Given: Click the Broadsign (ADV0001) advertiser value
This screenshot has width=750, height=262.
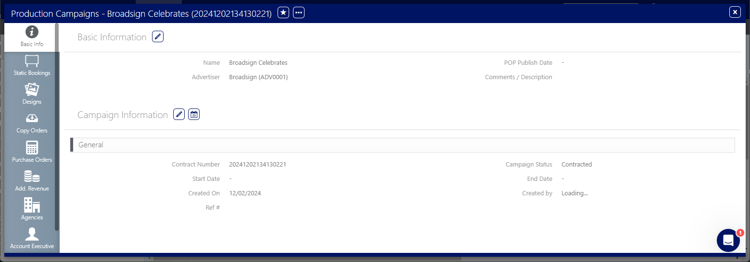Looking at the screenshot, I should point(258,77).
